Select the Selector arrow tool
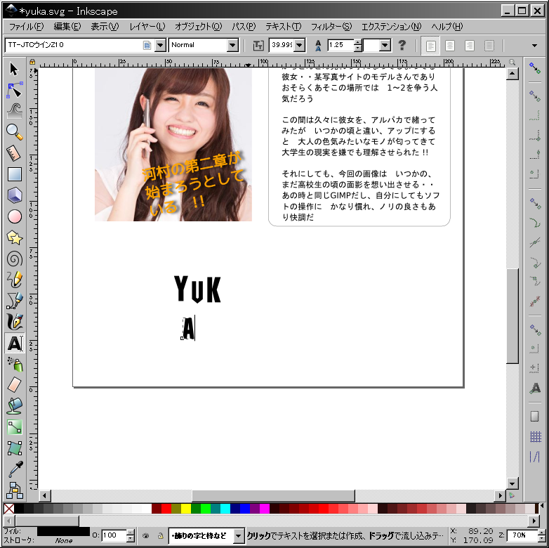 tap(14, 69)
